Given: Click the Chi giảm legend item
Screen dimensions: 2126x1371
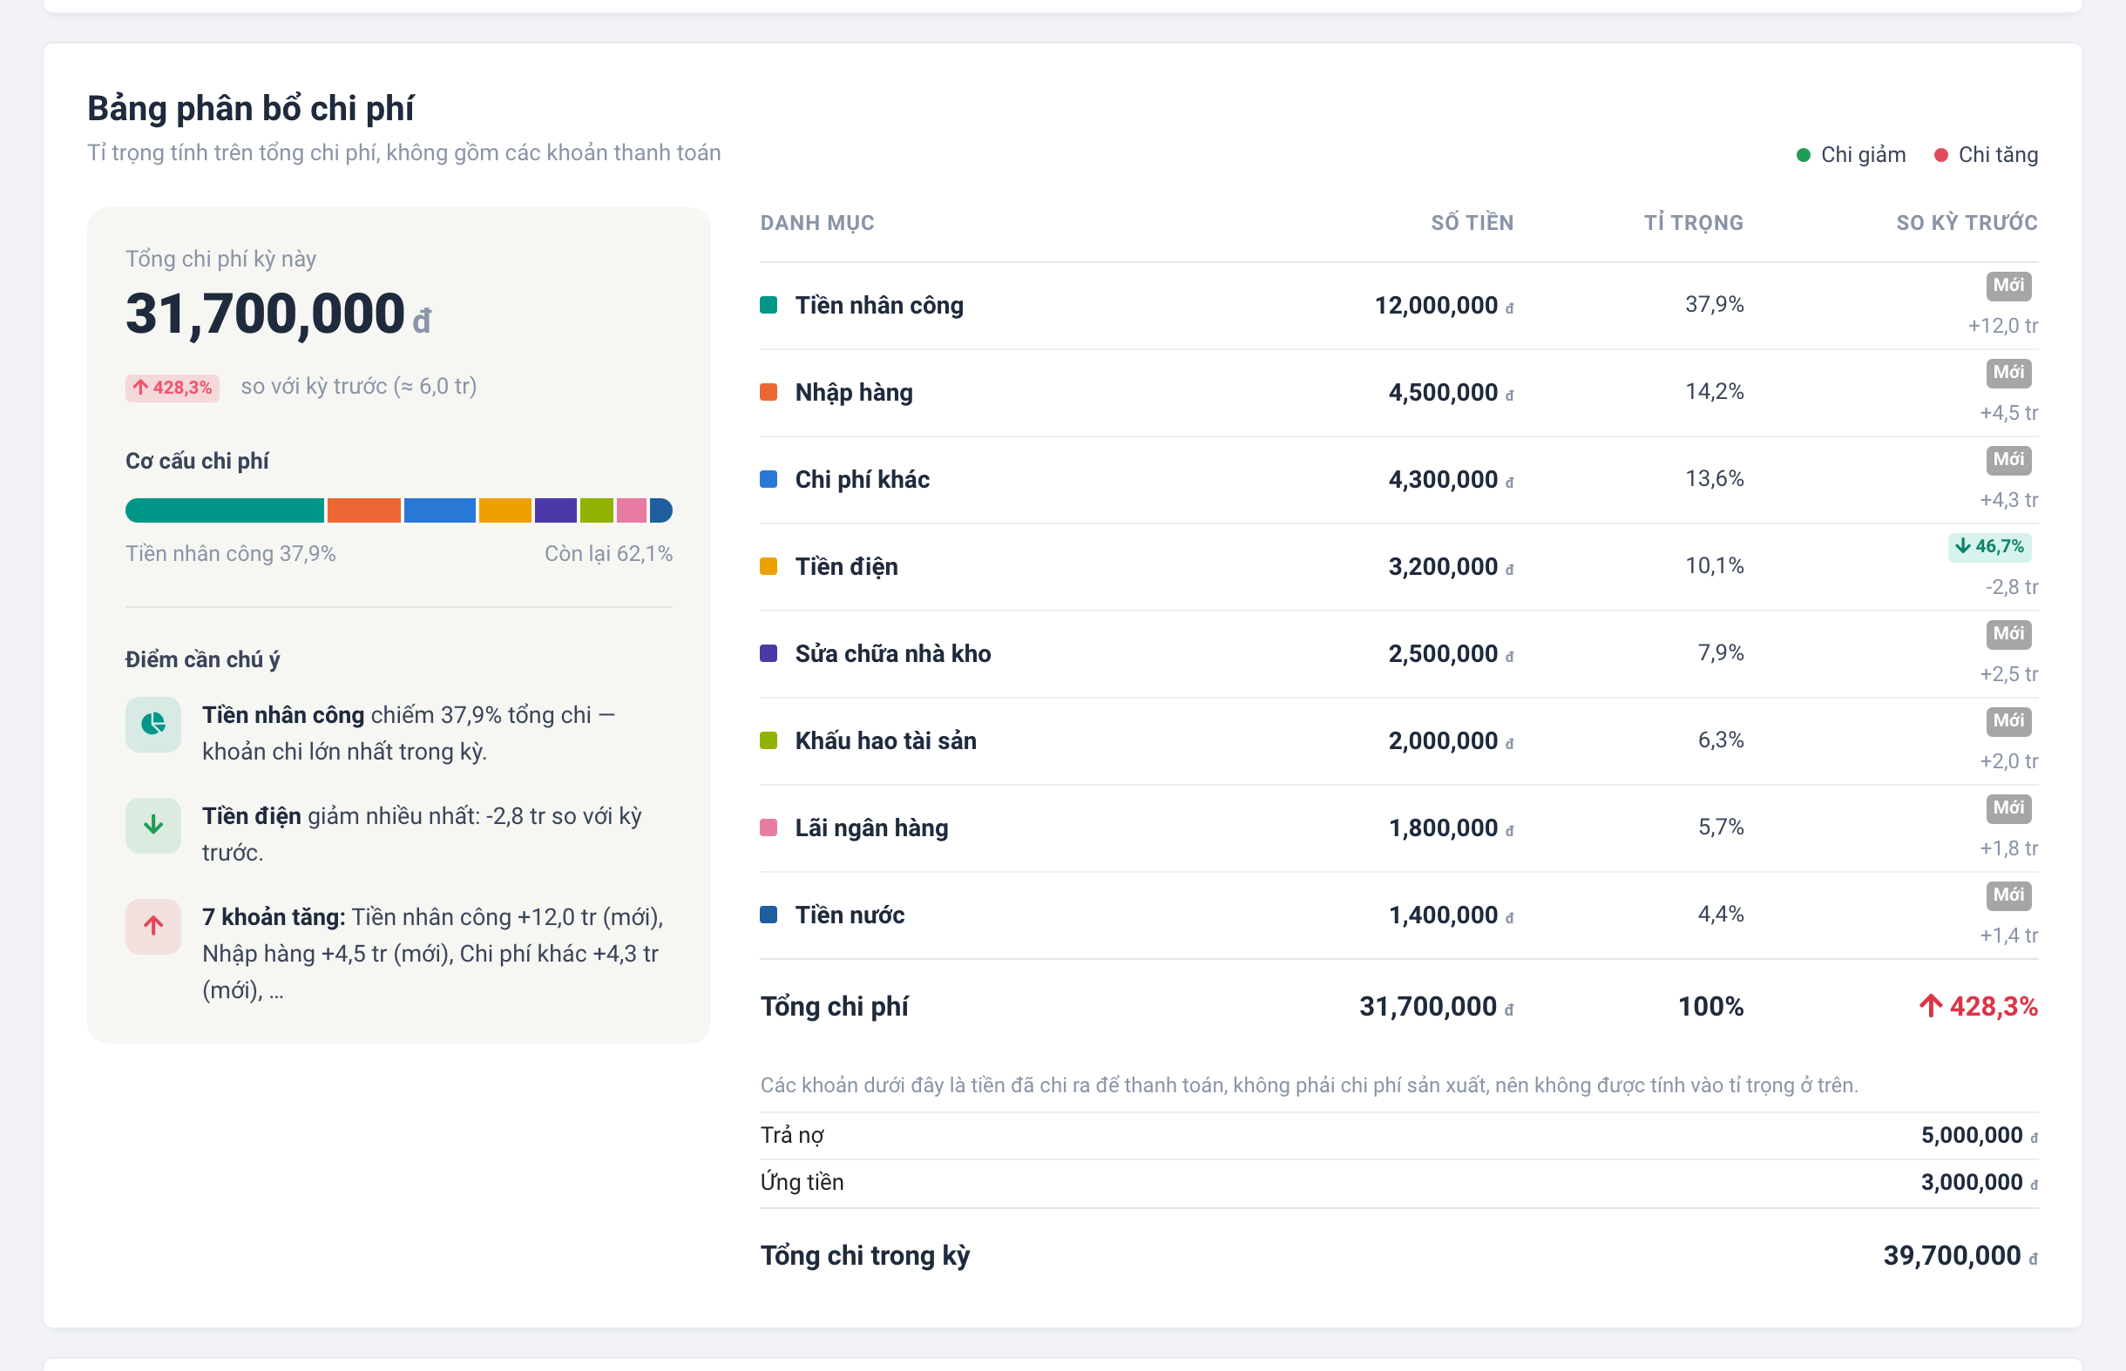Looking at the screenshot, I should pos(1852,155).
